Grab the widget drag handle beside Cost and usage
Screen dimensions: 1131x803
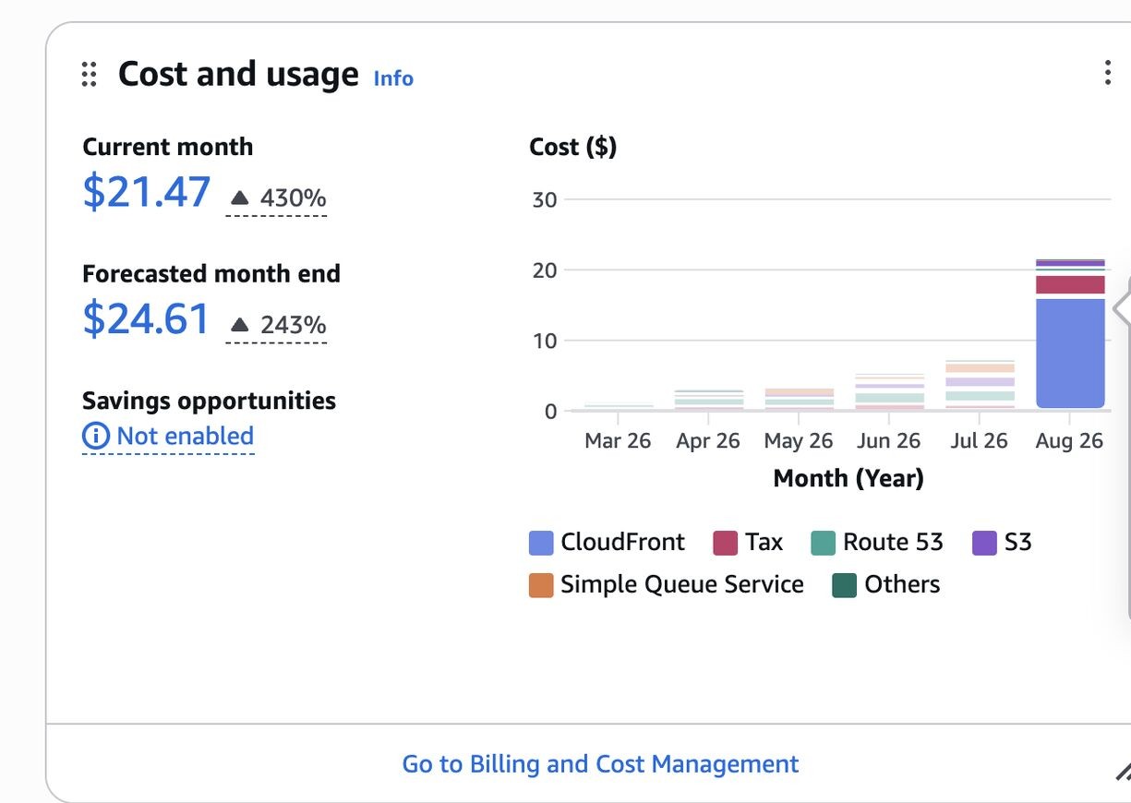point(89,74)
